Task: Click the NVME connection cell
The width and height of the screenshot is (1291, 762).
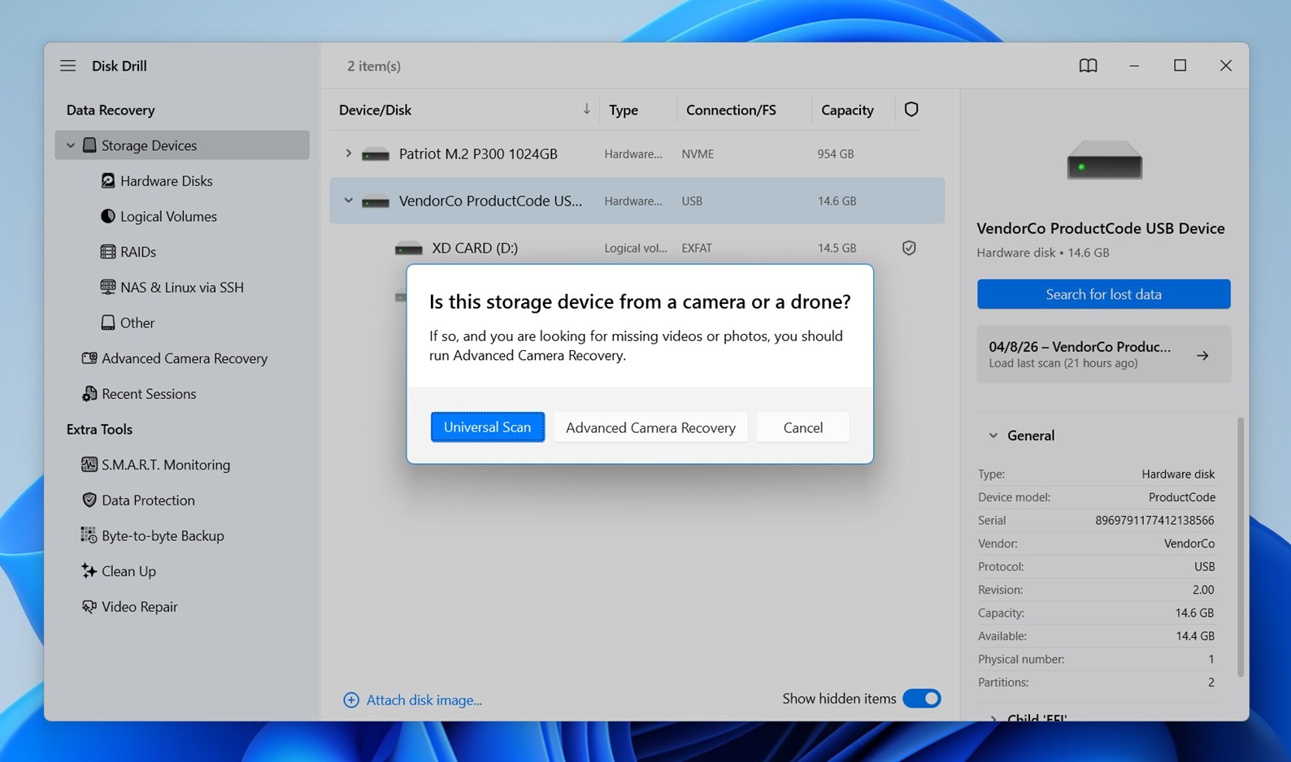Action: tap(698, 154)
